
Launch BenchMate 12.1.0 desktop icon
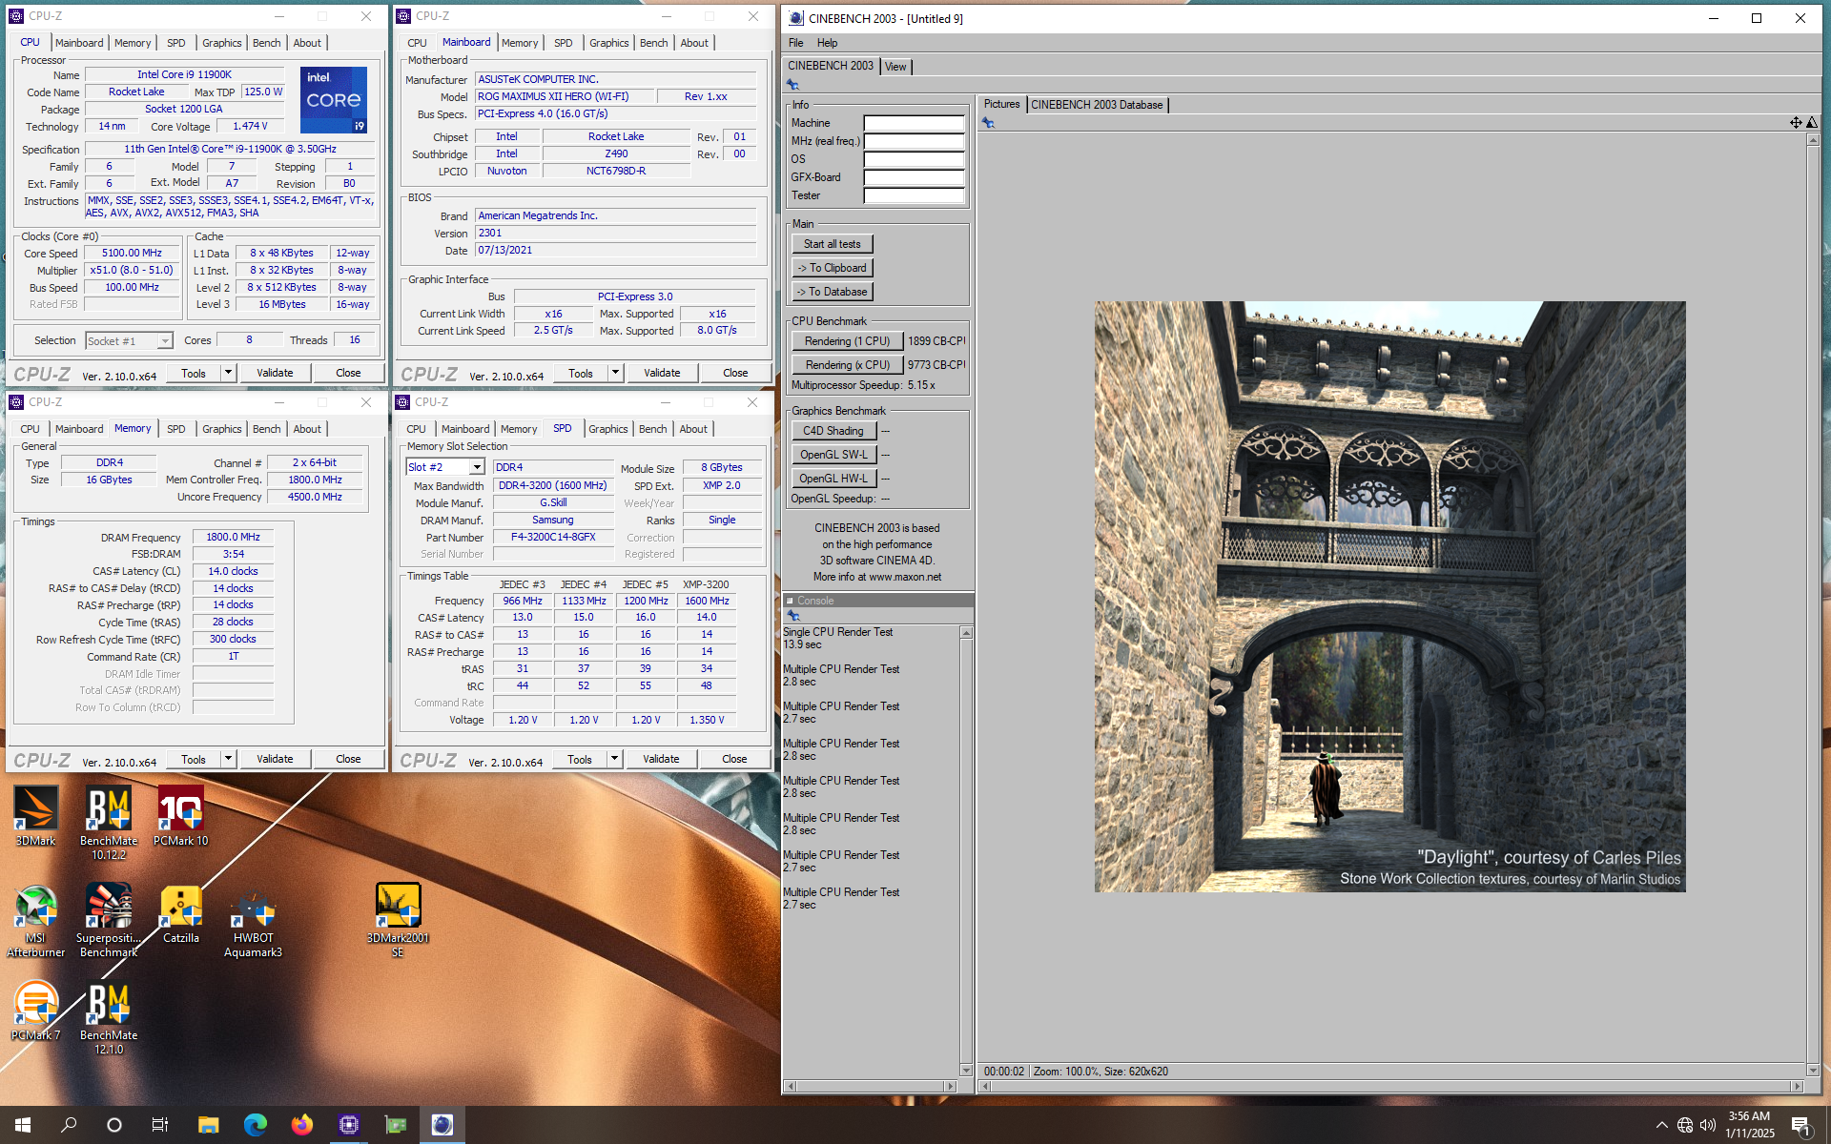(109, 1018)
